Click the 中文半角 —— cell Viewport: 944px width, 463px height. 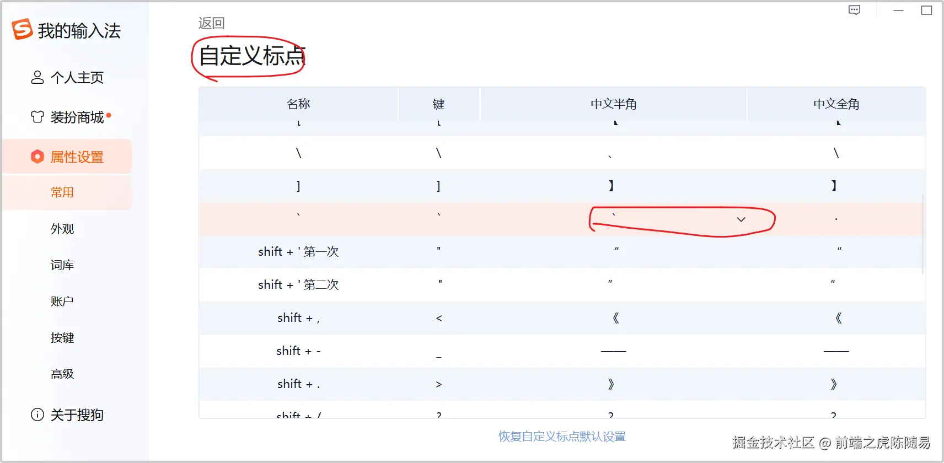point(614,351)
